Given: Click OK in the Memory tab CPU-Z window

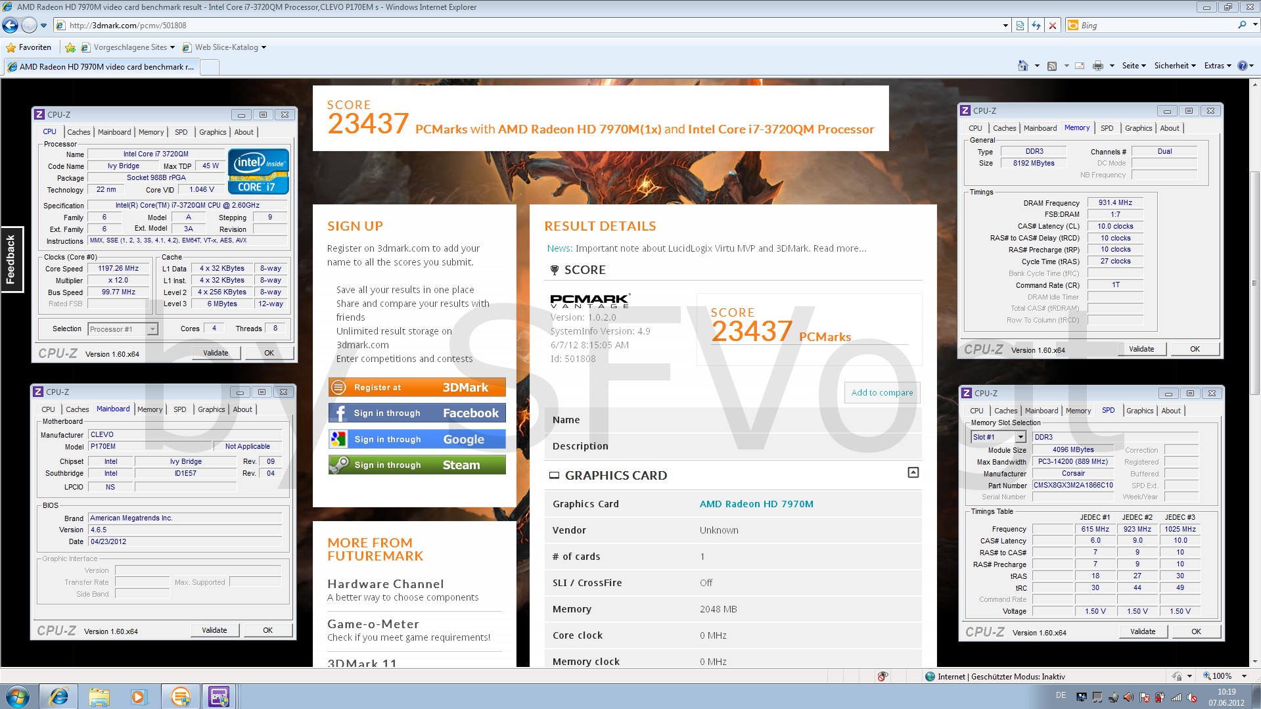Looking at the screenshot, I should [x=1195, y=349].
